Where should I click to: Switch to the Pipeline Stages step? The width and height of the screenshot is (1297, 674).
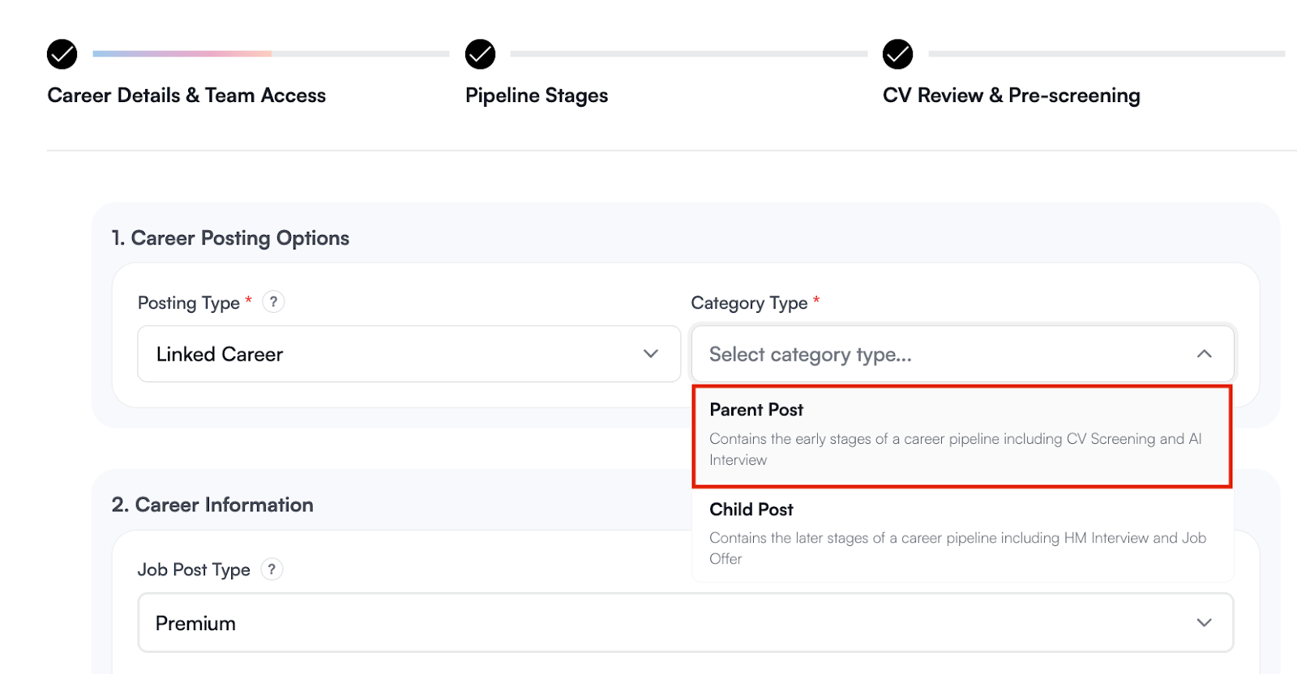point(537,96)
